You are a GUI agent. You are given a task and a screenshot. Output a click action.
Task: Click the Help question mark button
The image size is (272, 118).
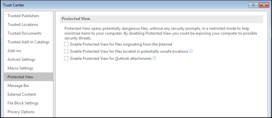click(x=253, y=5)
